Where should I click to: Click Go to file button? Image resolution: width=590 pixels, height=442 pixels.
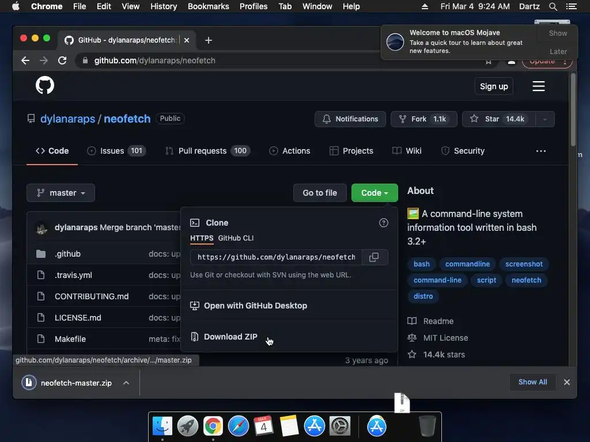click(320, 193)
